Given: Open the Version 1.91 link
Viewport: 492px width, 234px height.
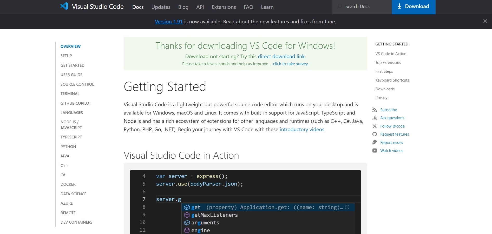Looking at the screenshot, I should tap(169, 22).
